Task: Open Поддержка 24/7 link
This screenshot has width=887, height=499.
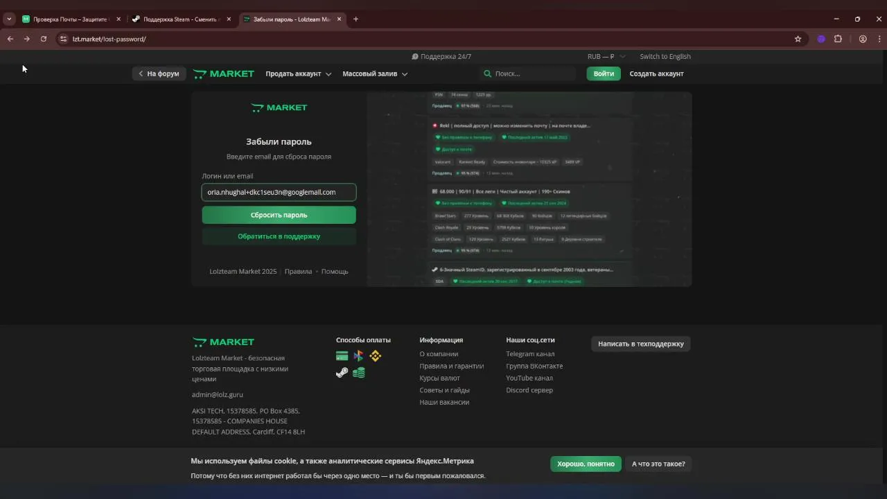Action: click(x=441, y=56)
